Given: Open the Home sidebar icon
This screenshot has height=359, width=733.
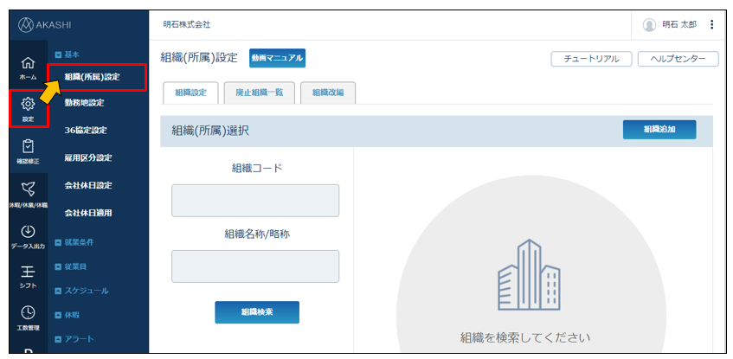Looking at the screenshot, I should [28, 67].
